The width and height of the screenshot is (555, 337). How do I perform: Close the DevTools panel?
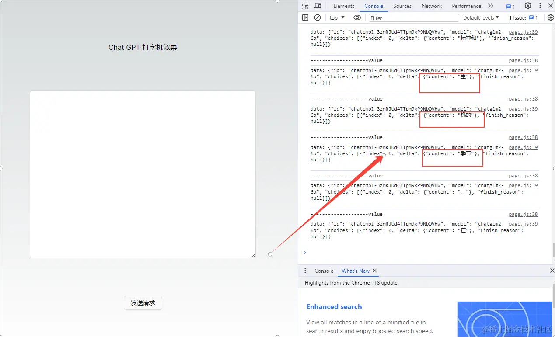551,6
